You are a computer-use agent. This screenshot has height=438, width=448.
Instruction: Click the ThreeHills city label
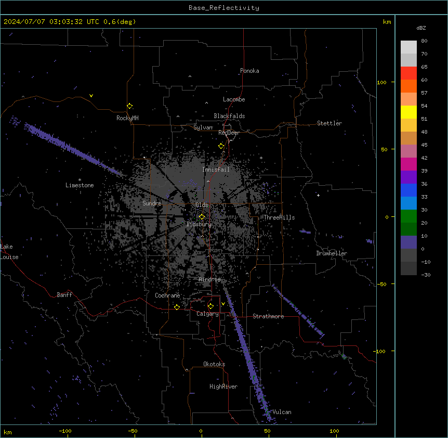pos(279,217)
